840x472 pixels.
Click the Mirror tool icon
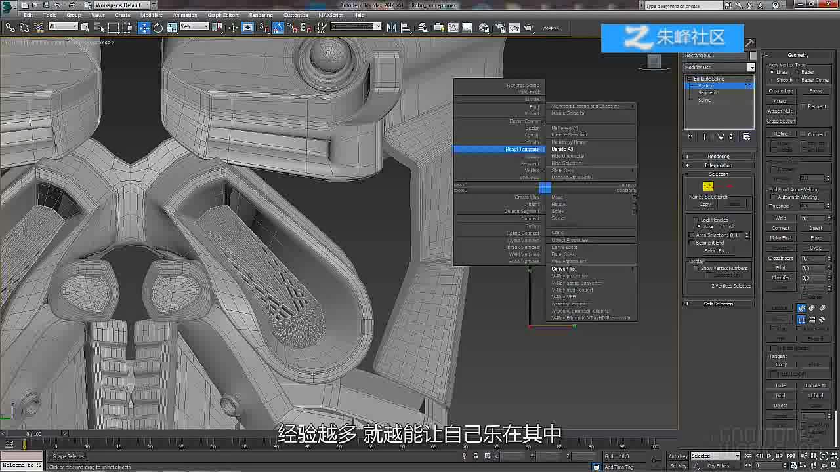click(392, 28)
